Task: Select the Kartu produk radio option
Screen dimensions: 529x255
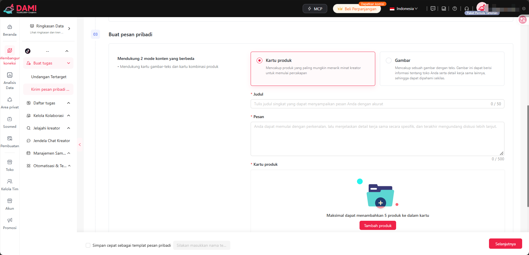Action: [x=259, y=60]
